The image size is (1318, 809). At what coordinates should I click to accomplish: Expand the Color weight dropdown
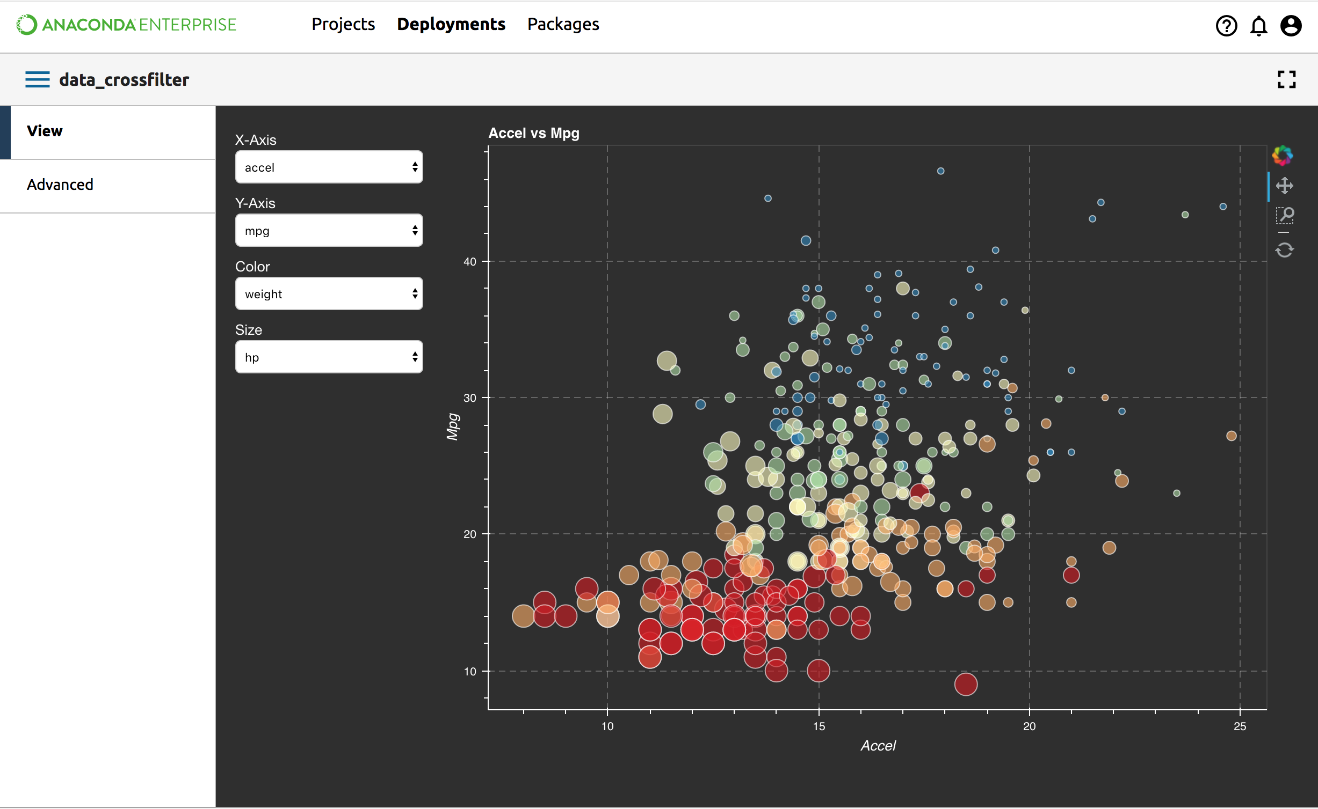329,294
